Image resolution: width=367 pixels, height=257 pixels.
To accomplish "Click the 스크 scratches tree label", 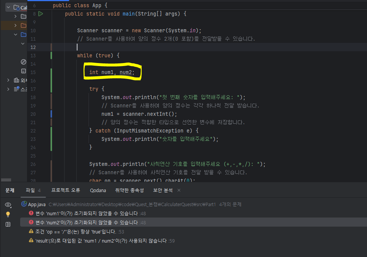I will (24, 89).
